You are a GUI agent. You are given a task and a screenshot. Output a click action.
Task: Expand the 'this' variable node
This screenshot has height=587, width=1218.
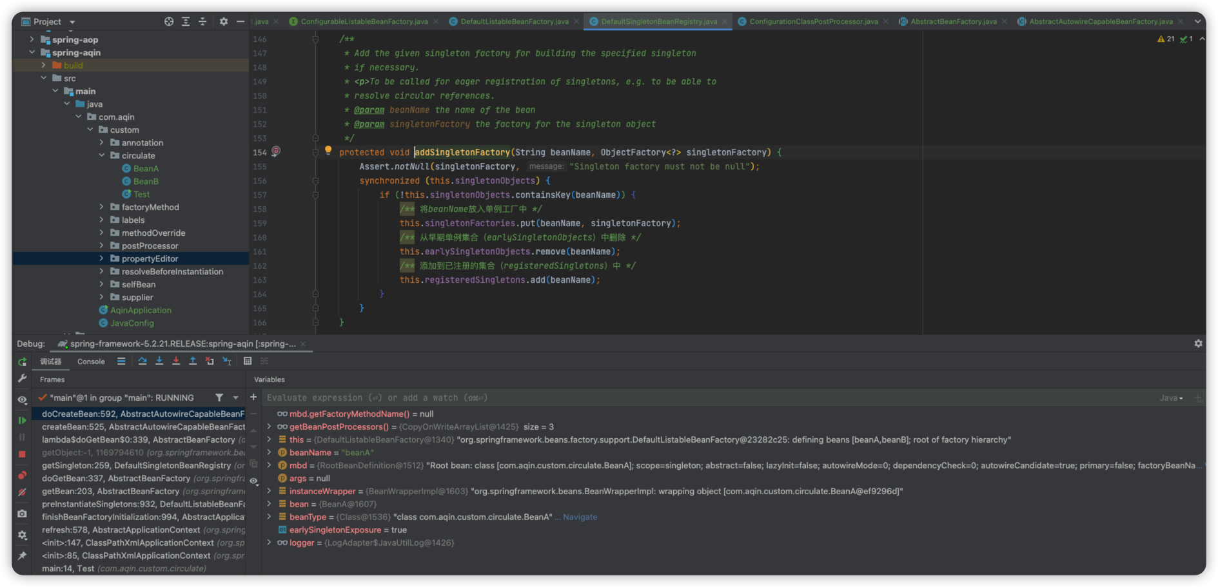click(x=269, y=439)
